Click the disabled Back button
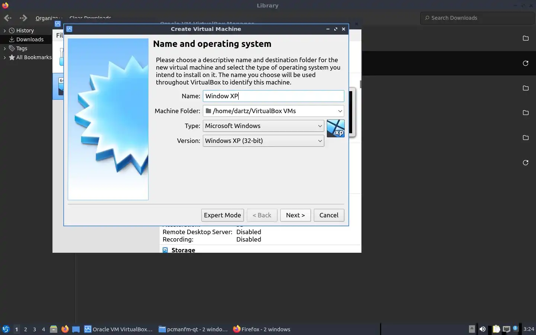The height and width of the screenshot is (335, 536). tap(262, 215)
